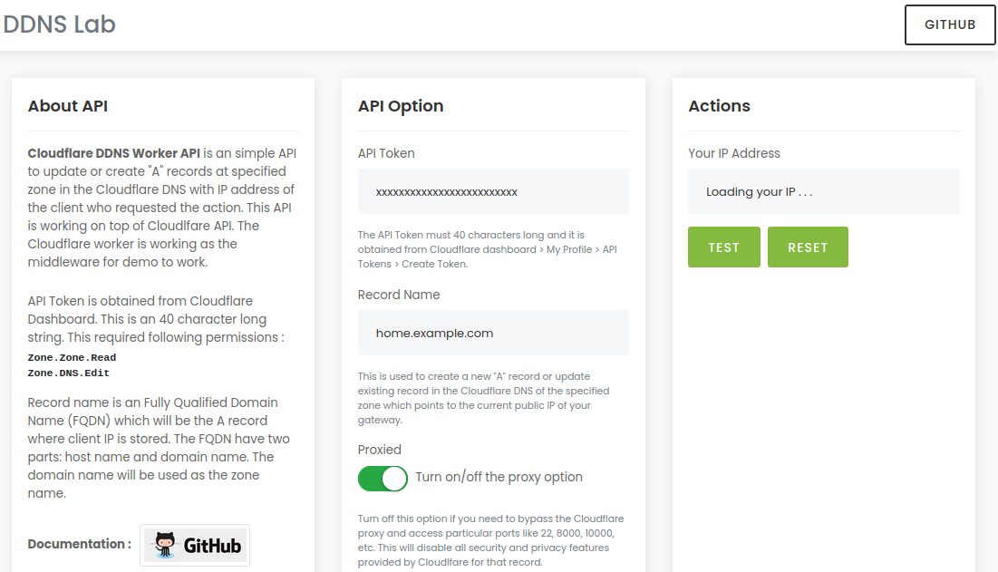Select the 'Zone.DNS.Edit' permission text

tap(69, 373)
